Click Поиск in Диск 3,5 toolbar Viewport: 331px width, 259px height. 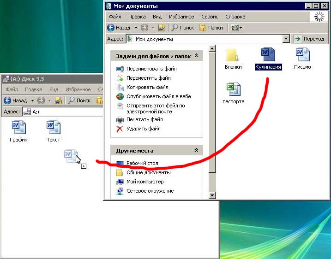click(x=79, y=100)
